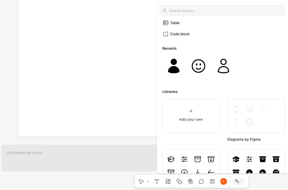The image size is (288, 190).
Task: Choose the Image insert tool
Action: pyautogui.click(x=168, y=182)
